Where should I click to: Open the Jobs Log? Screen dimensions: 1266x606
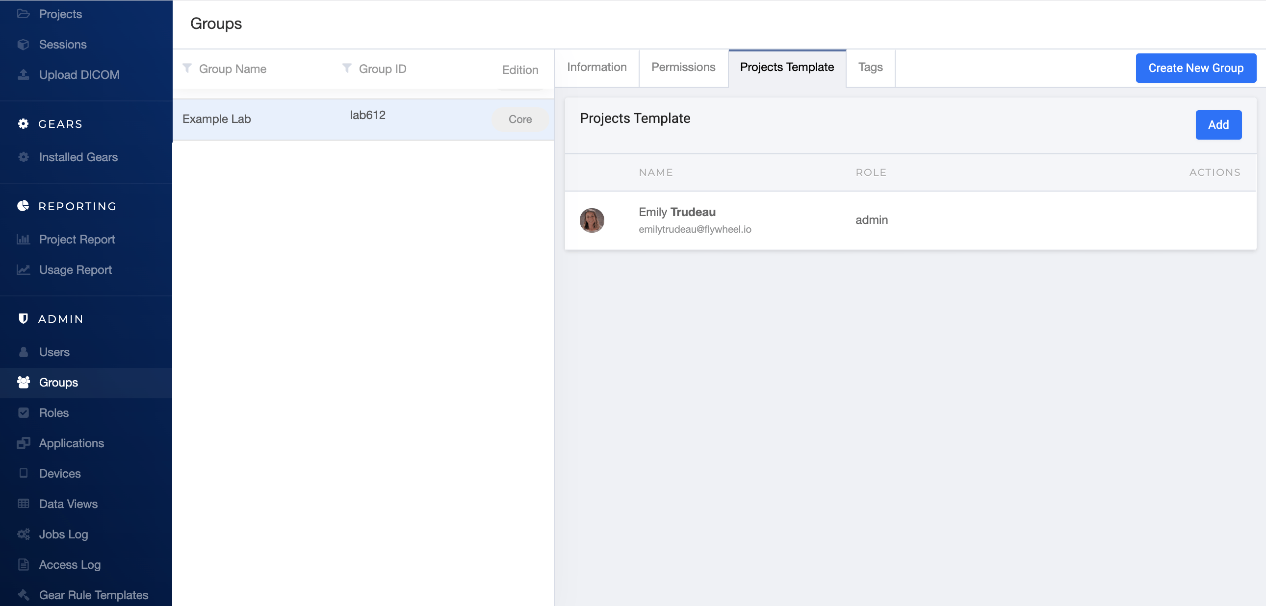click(24, 534)
